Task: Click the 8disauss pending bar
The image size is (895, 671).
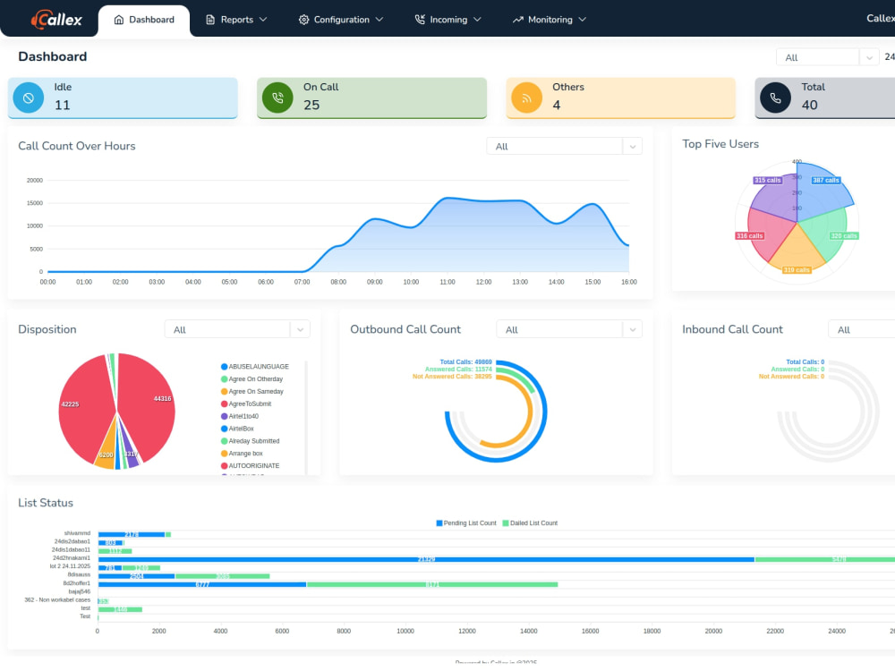Action: pos(136,576)
